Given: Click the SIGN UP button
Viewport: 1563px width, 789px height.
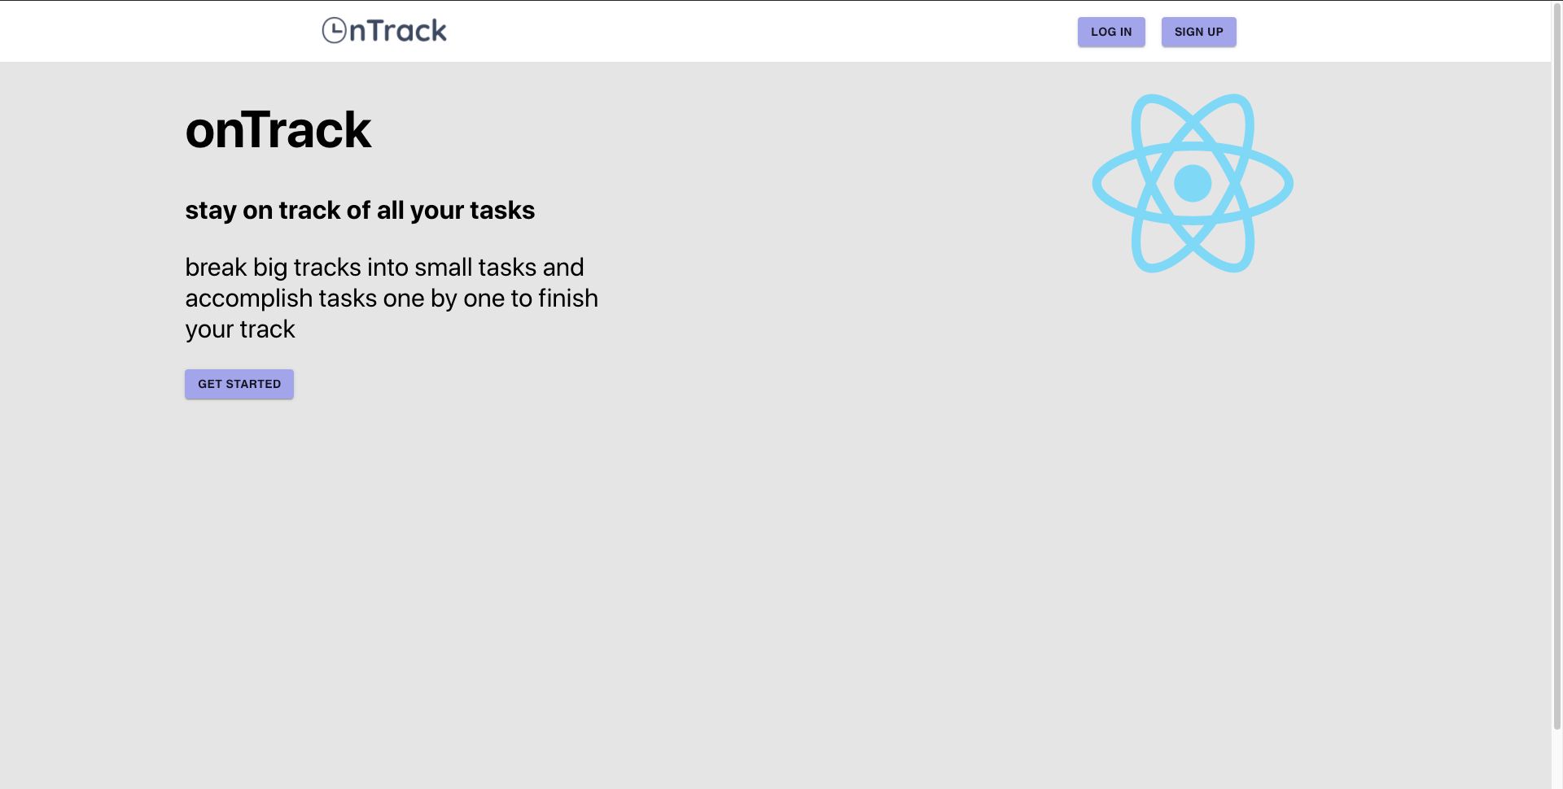Looking at the screenshot, I should [x=1198, y=32].
